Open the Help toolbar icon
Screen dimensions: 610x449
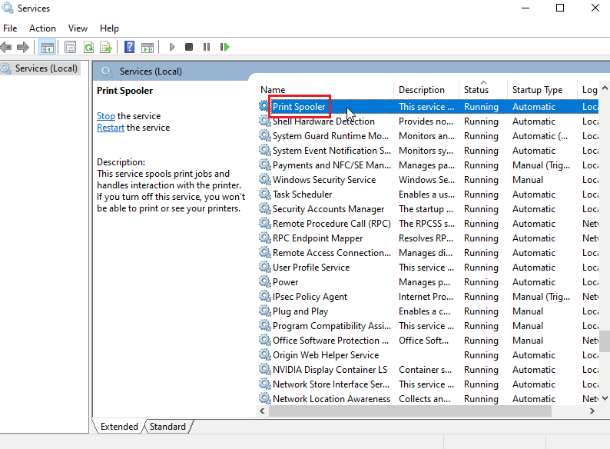[129, 48]
